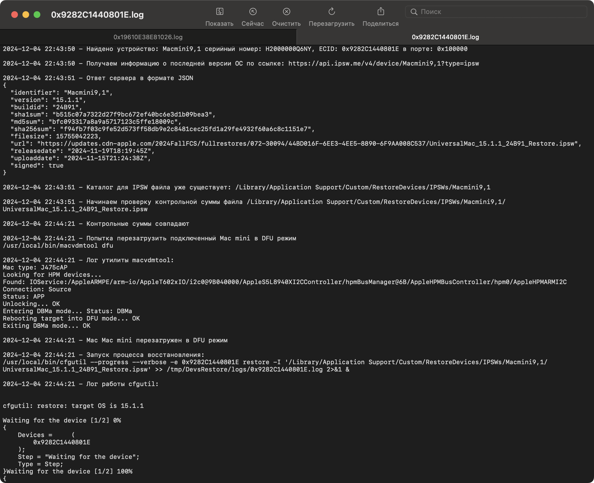Click the line Найдено устройство: Macmini9,1
The width and height of the screenshot is (594, 483).
[x=235, y=49]
